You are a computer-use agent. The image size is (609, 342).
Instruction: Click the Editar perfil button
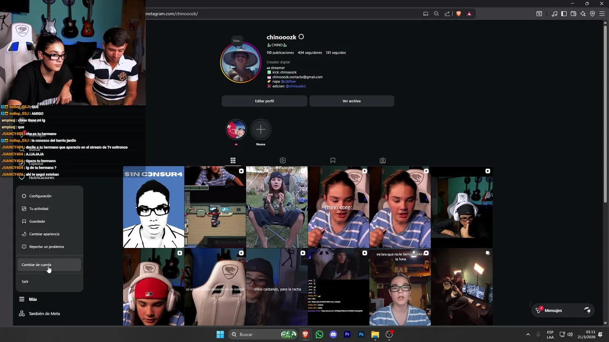(x=264, y=101)
